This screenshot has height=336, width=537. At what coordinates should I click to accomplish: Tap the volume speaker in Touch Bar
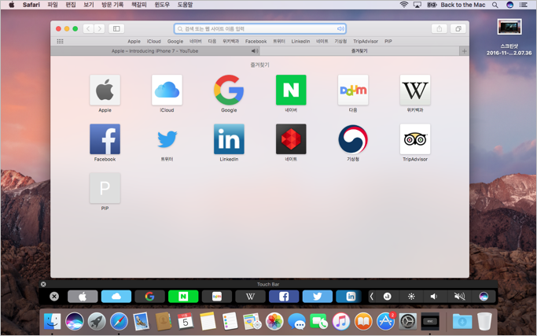434,296
